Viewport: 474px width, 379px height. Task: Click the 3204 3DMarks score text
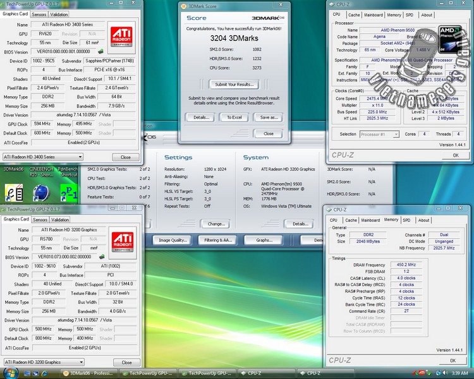coord(234,38)
